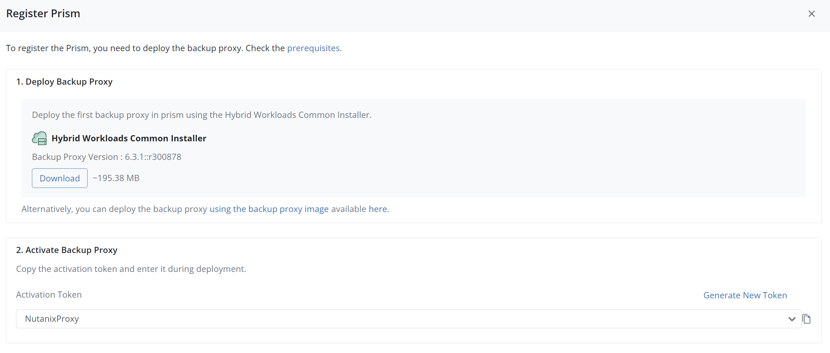This screenshot has height=353, width=830.
Task: Click the '1. Deploy Backup Proxy' heading
Action: tap(64, 82)
